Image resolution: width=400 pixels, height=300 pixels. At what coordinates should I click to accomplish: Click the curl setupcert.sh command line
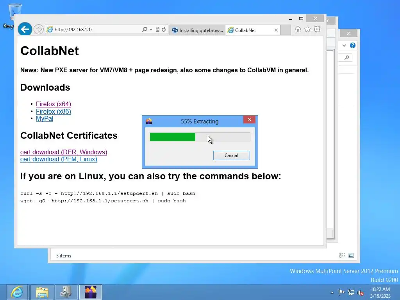(108, 193)
